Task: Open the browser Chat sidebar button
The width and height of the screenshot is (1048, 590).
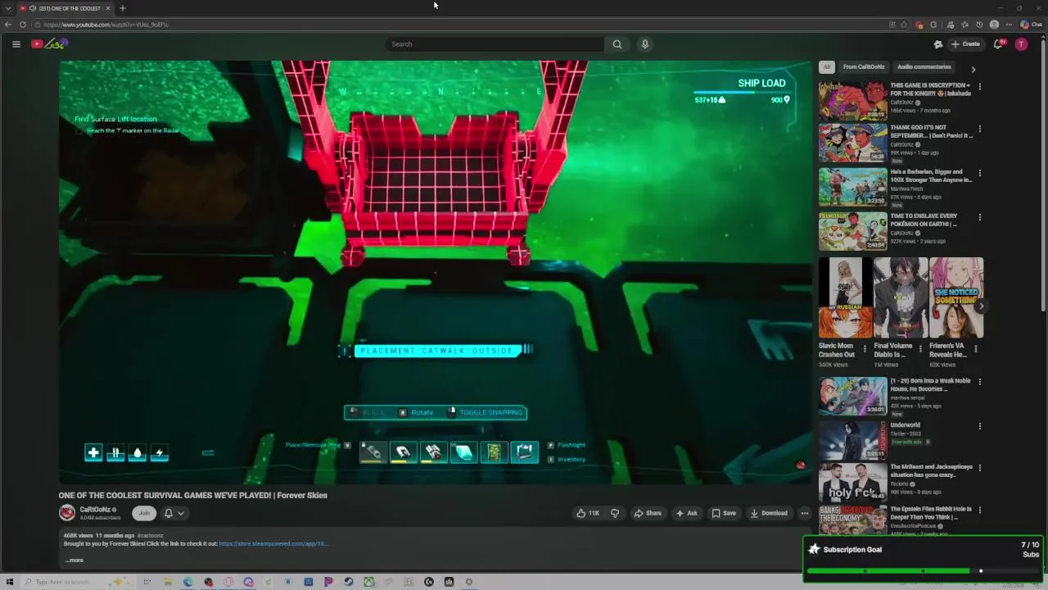Action: [x=1031, y=25]
